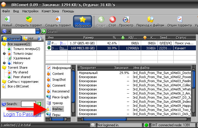The image size is (198, 128).
Task: Click the green DHT status indicator
Action: (x=146, y=125)
